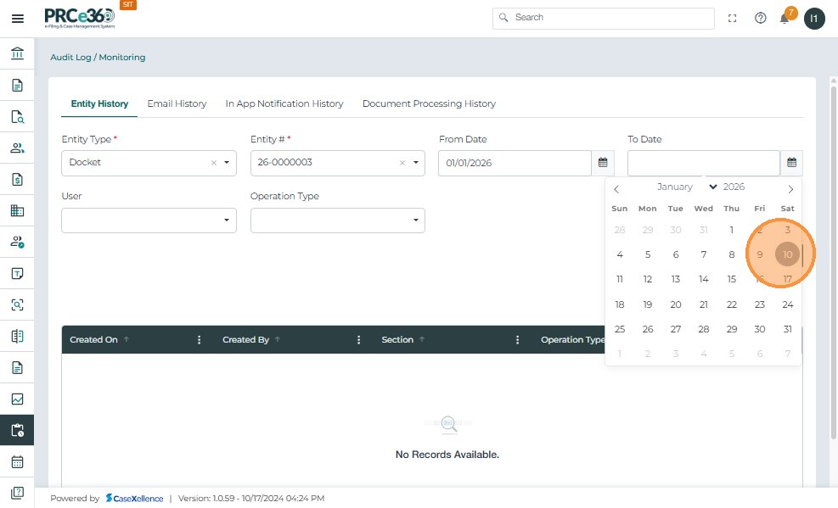Image resolution: width=838 pixels, height=508 pixels.
Task: Click the user avatar in header
Action: [x=814, y=18]
